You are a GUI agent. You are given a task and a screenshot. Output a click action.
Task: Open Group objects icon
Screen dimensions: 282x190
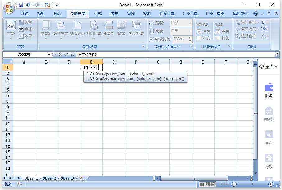pos(265,29)
